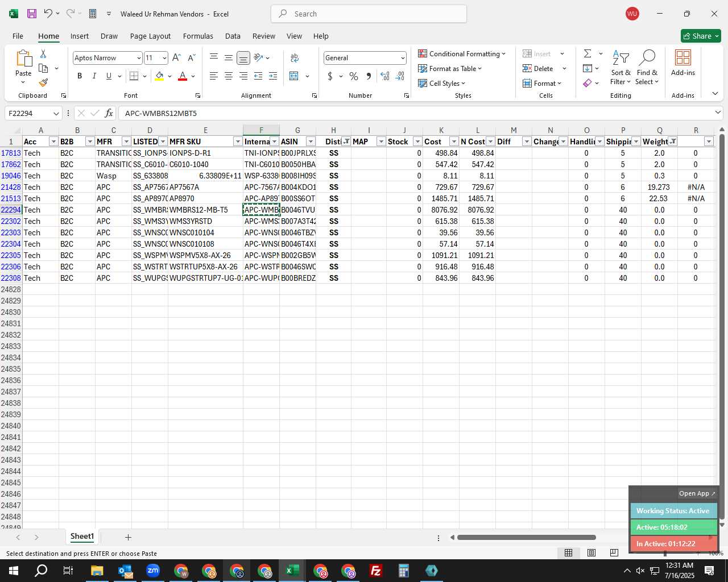The height and width of the screenshot is (582, 728).
Task: Toggle Middle Align vertical alignment
Action: point(229,58)
